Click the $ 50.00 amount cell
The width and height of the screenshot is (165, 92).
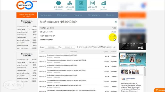click(106, 86)
